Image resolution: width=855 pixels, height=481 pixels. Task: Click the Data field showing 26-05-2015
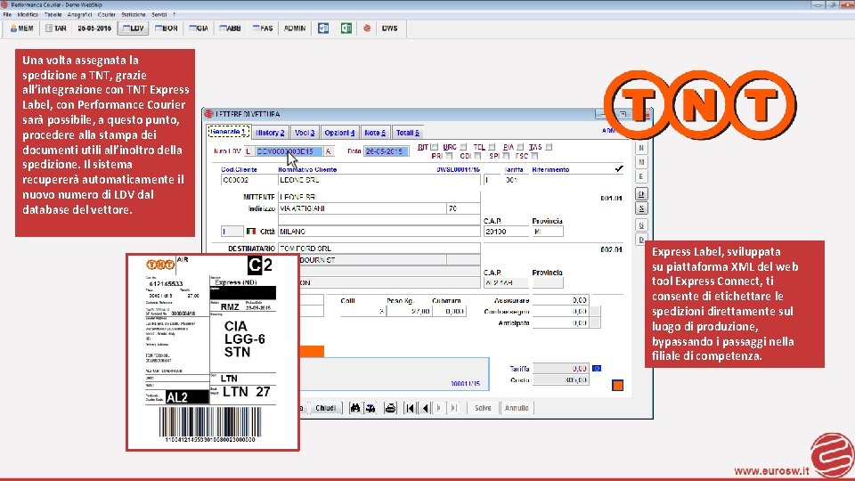coord(386,151)
